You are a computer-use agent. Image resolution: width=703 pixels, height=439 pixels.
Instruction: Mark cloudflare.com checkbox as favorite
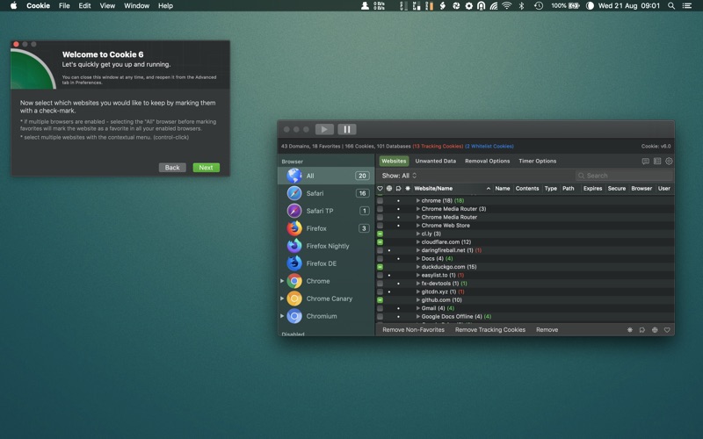(380, 242)
